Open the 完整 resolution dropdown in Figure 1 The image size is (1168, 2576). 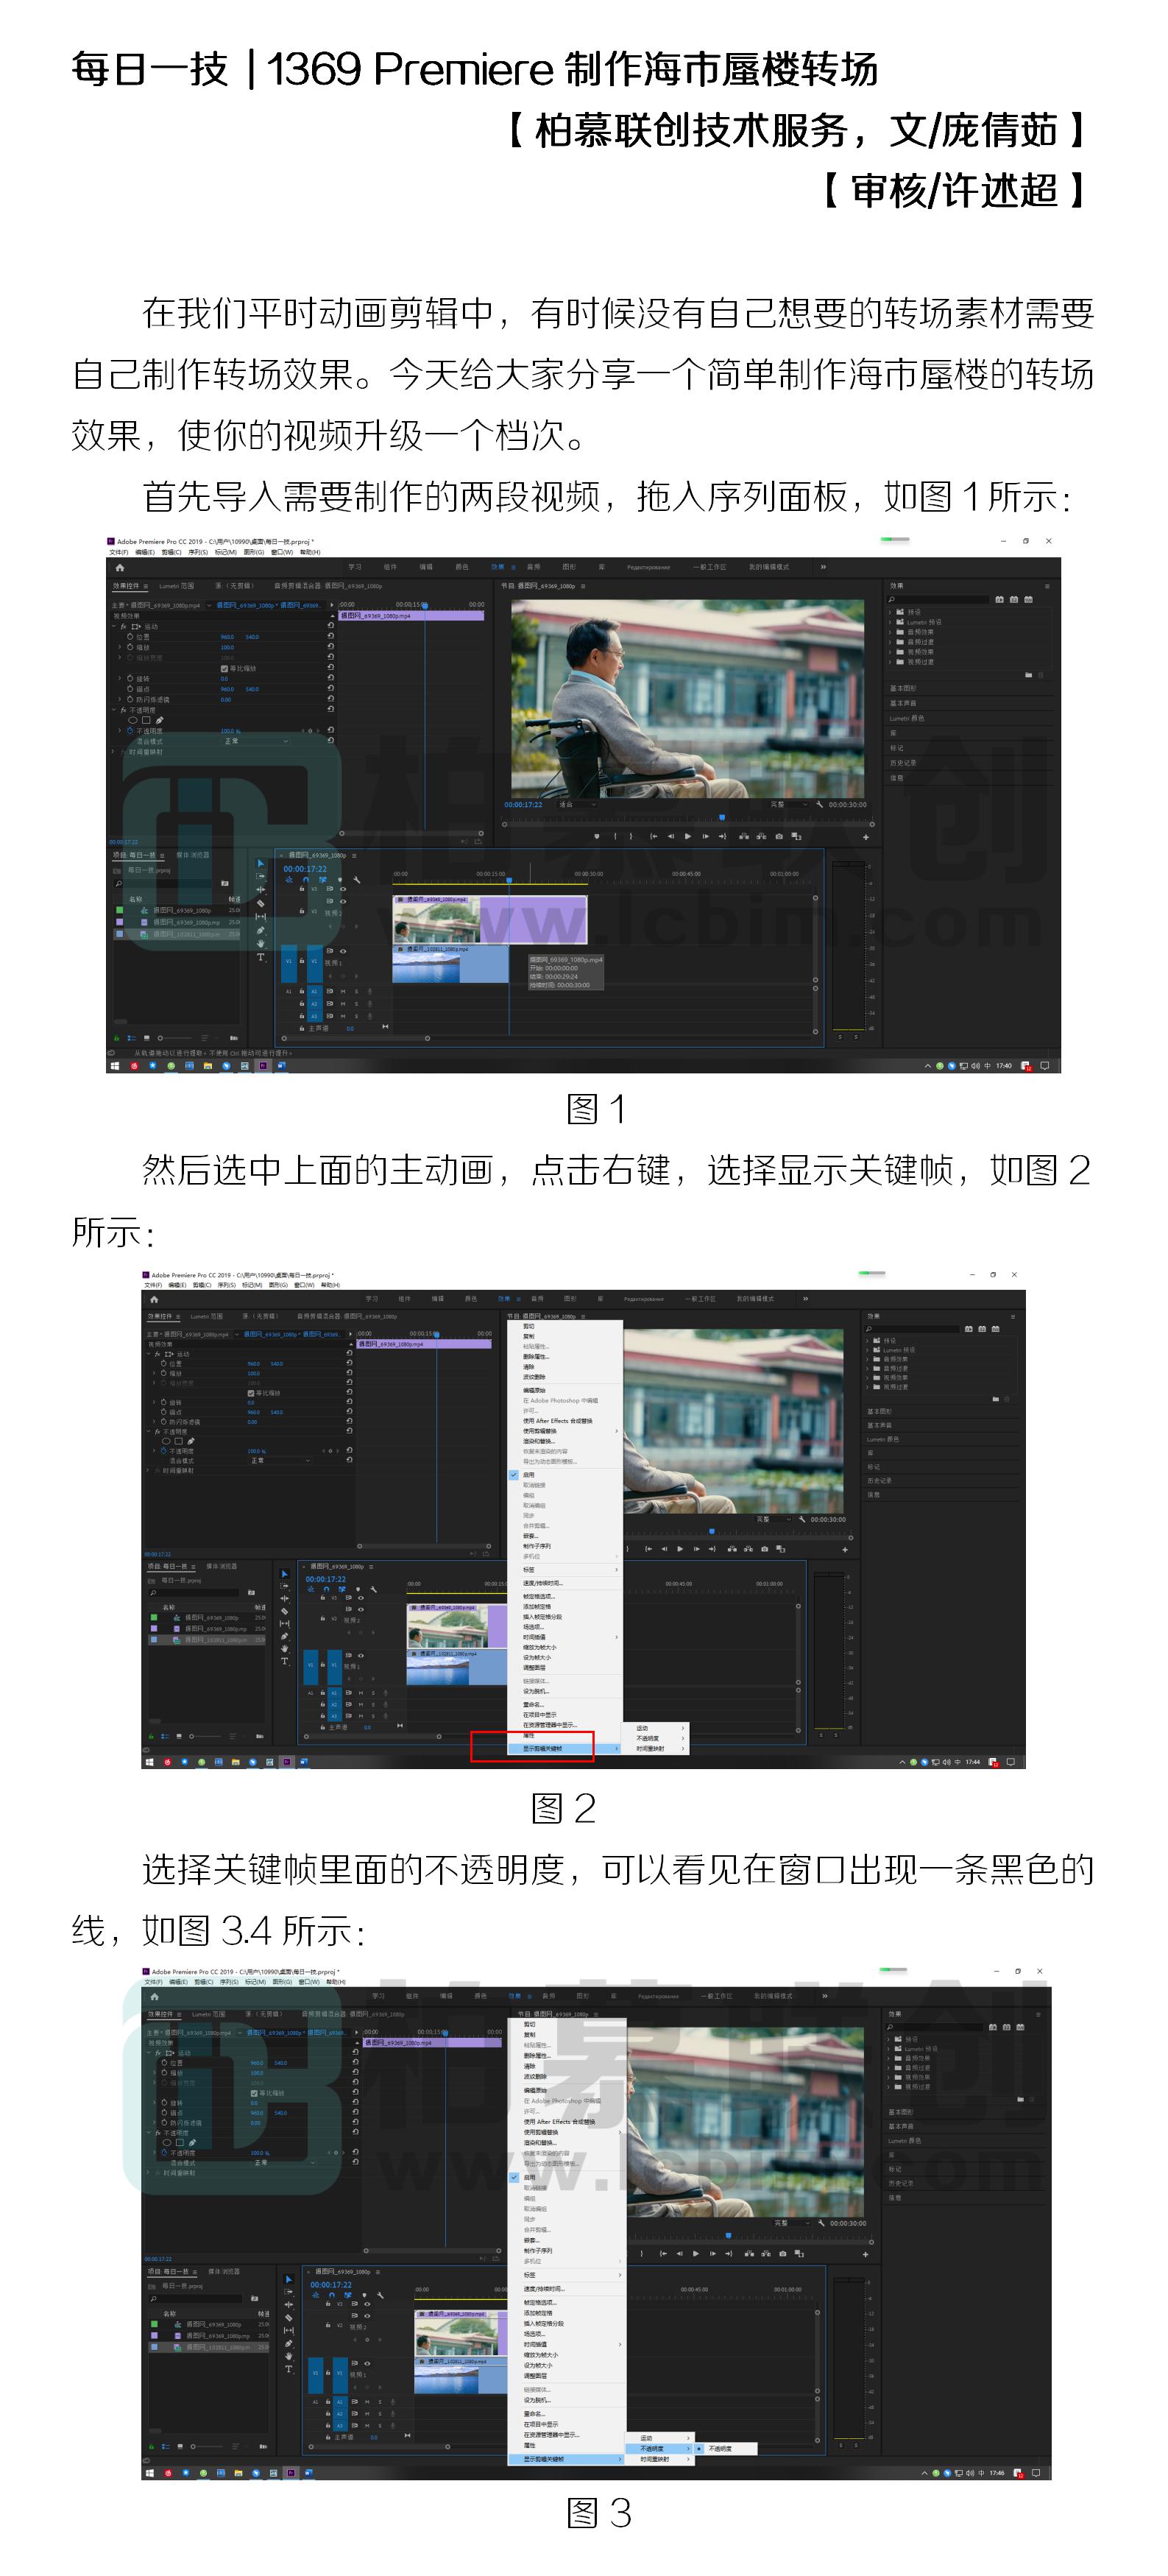(x=790, y=805)
